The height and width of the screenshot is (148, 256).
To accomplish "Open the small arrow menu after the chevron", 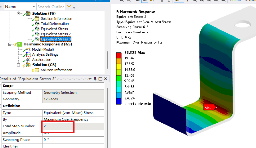I will pos(74,8).
